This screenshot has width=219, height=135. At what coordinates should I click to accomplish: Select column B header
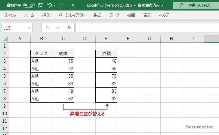[42, 39]
